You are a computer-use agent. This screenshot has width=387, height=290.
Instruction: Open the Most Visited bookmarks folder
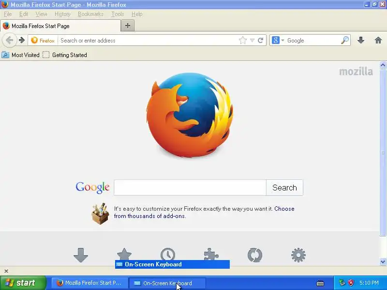click(20, 55)
